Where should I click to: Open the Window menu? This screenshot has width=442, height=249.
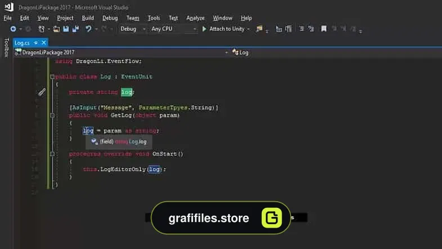tap(222, 18)
